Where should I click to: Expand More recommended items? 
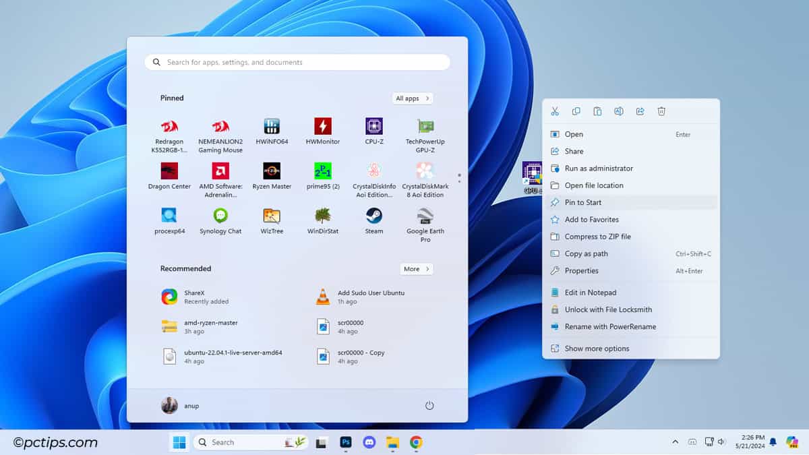pos(416,269)
